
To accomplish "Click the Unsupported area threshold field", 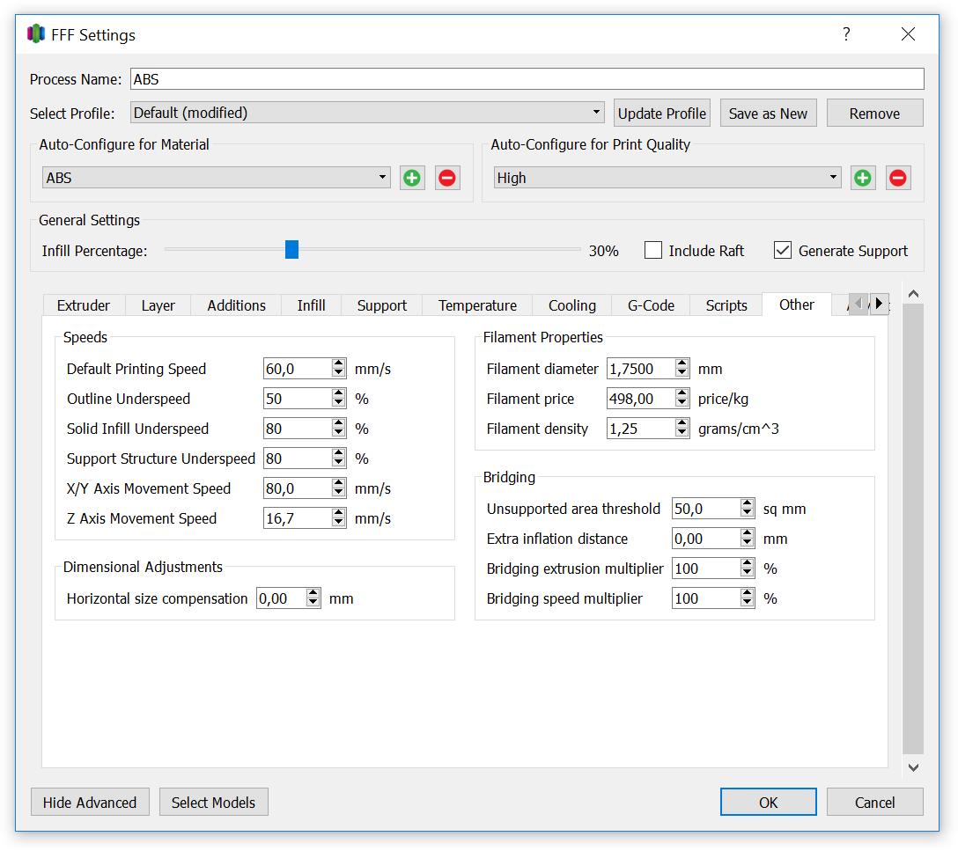I will [705, 509].
